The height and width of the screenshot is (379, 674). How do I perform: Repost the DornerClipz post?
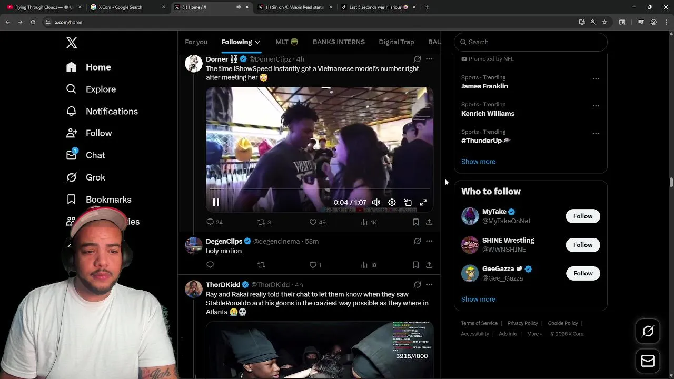point(264,222)
